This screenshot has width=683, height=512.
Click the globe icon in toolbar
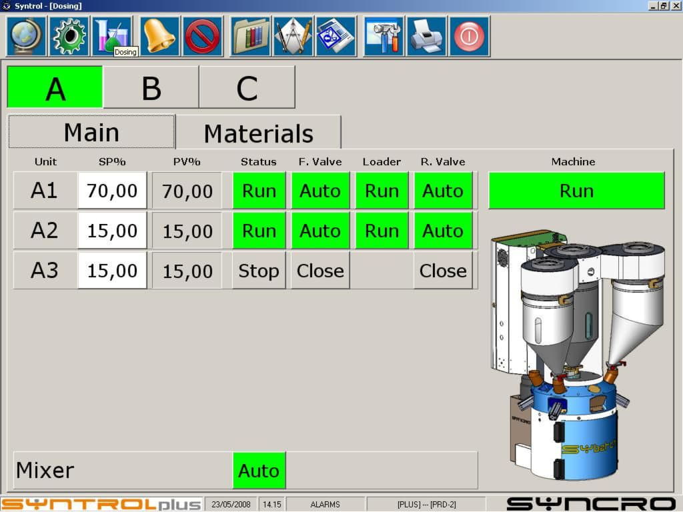26,36
